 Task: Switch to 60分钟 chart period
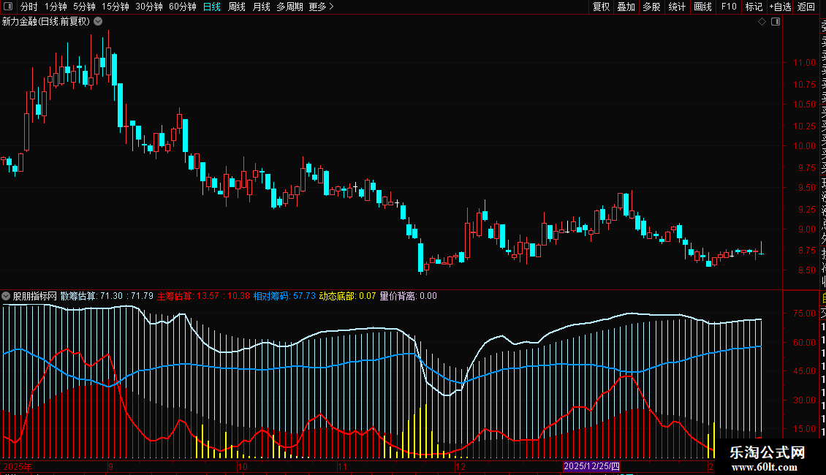tap(182, 7)
